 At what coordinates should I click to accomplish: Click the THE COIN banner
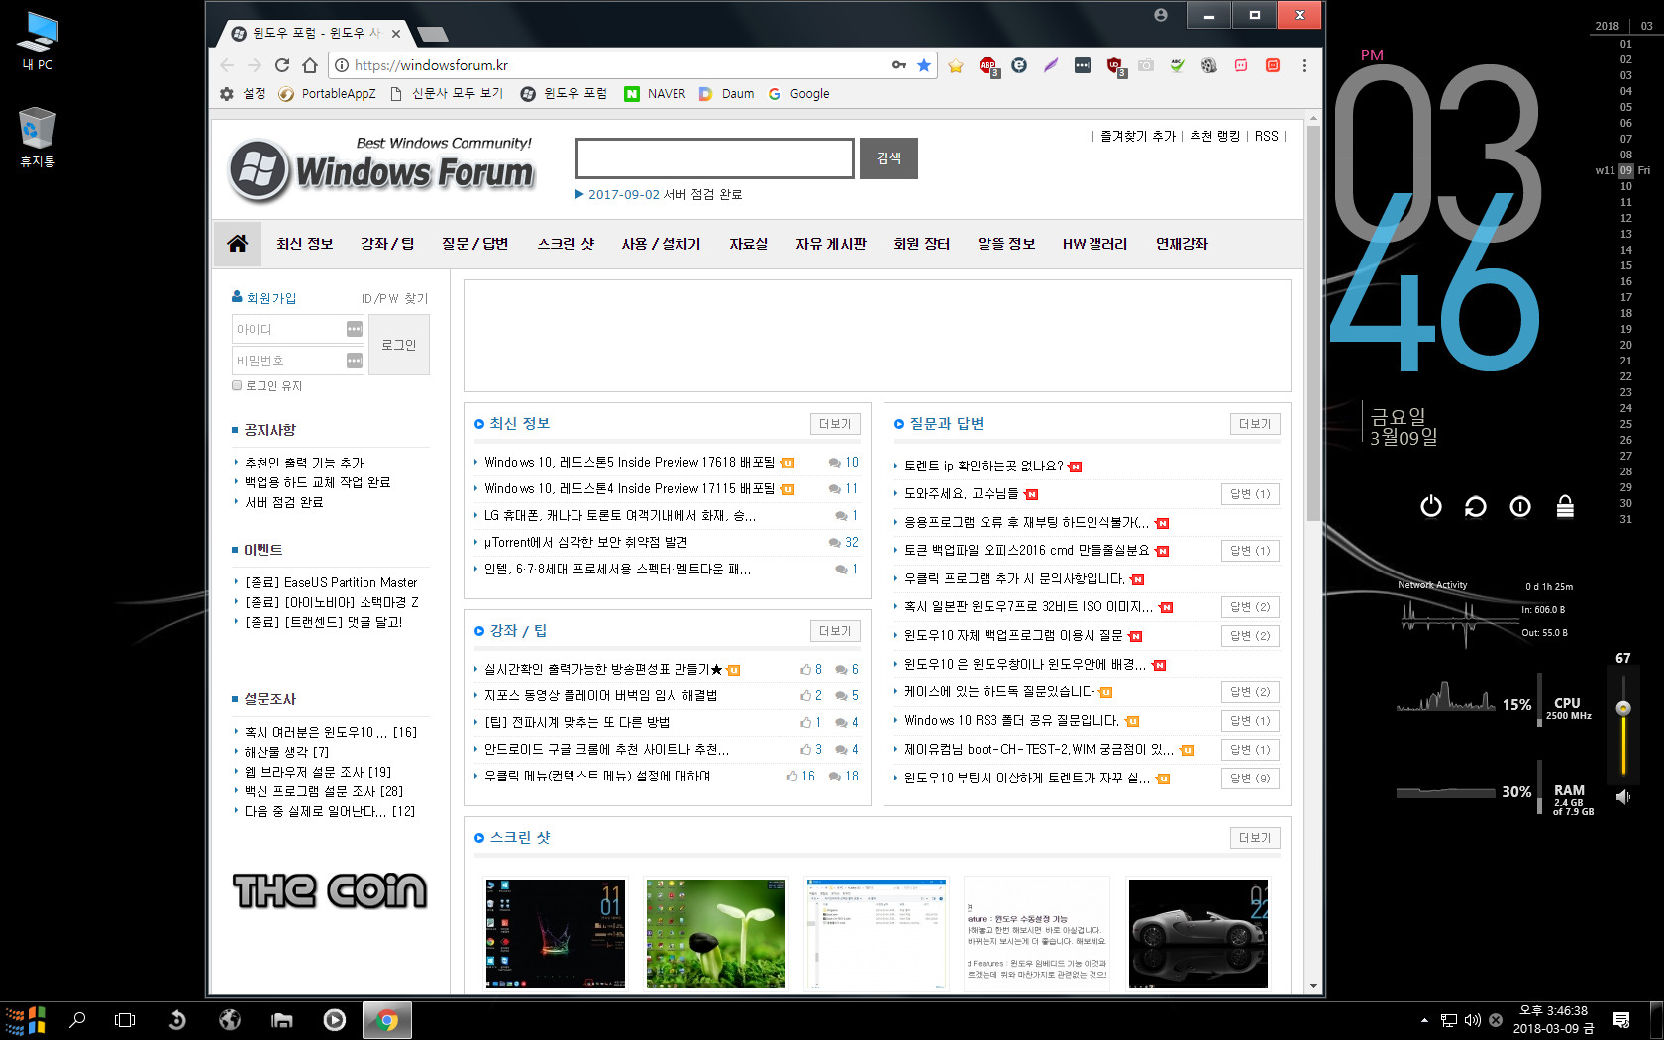click(330, 890)
